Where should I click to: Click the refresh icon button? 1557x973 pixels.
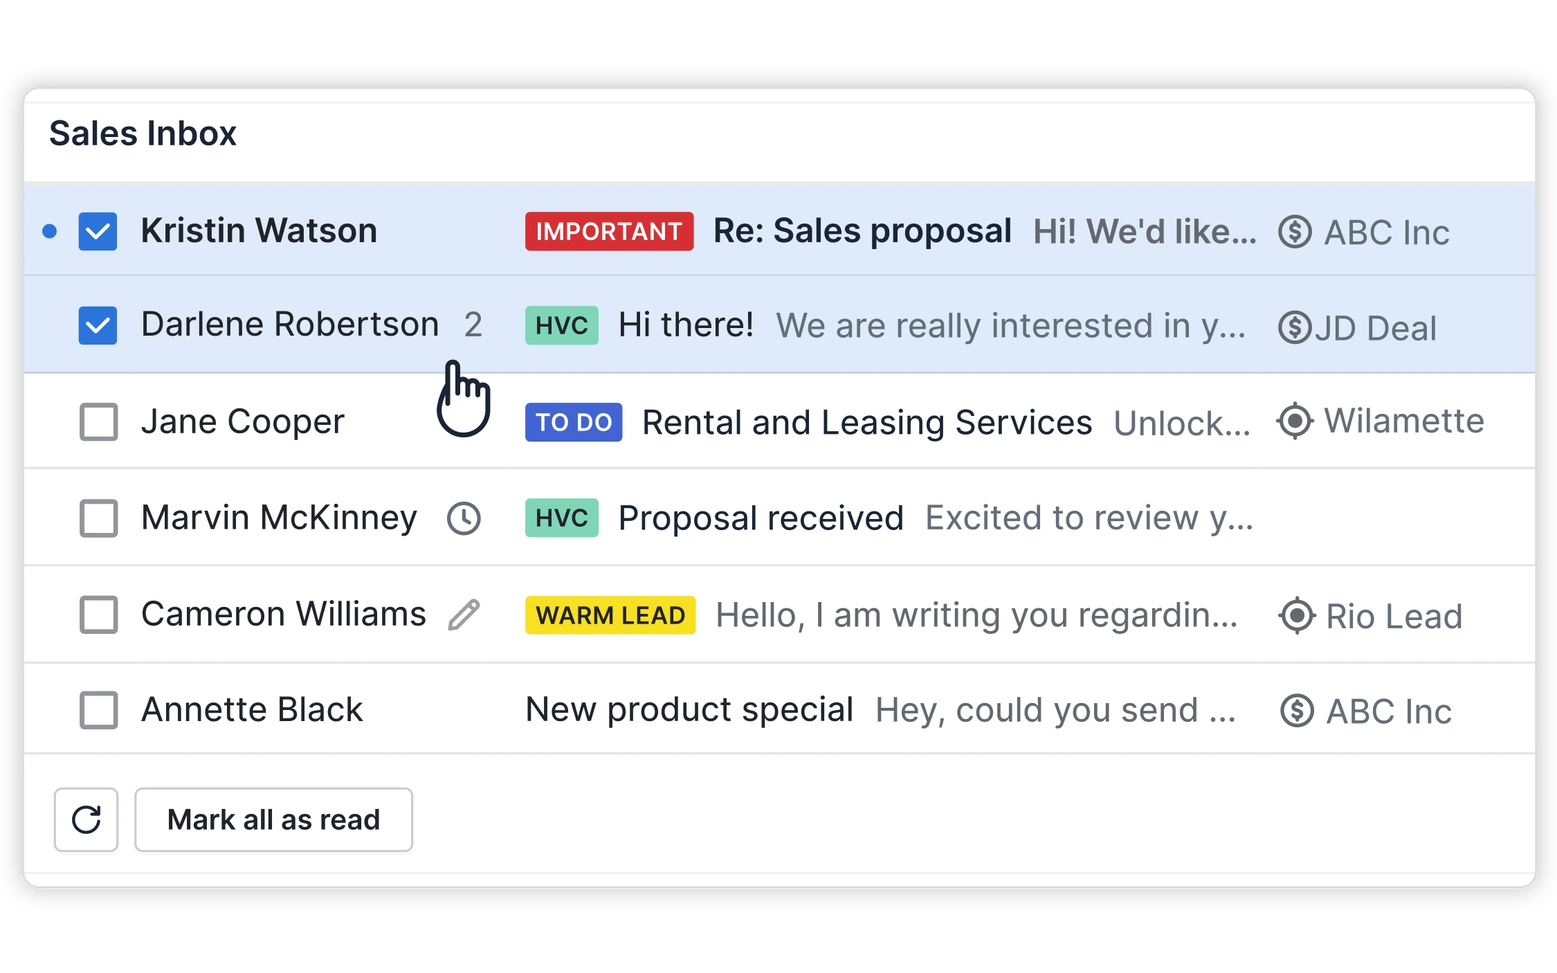point(86,819)
